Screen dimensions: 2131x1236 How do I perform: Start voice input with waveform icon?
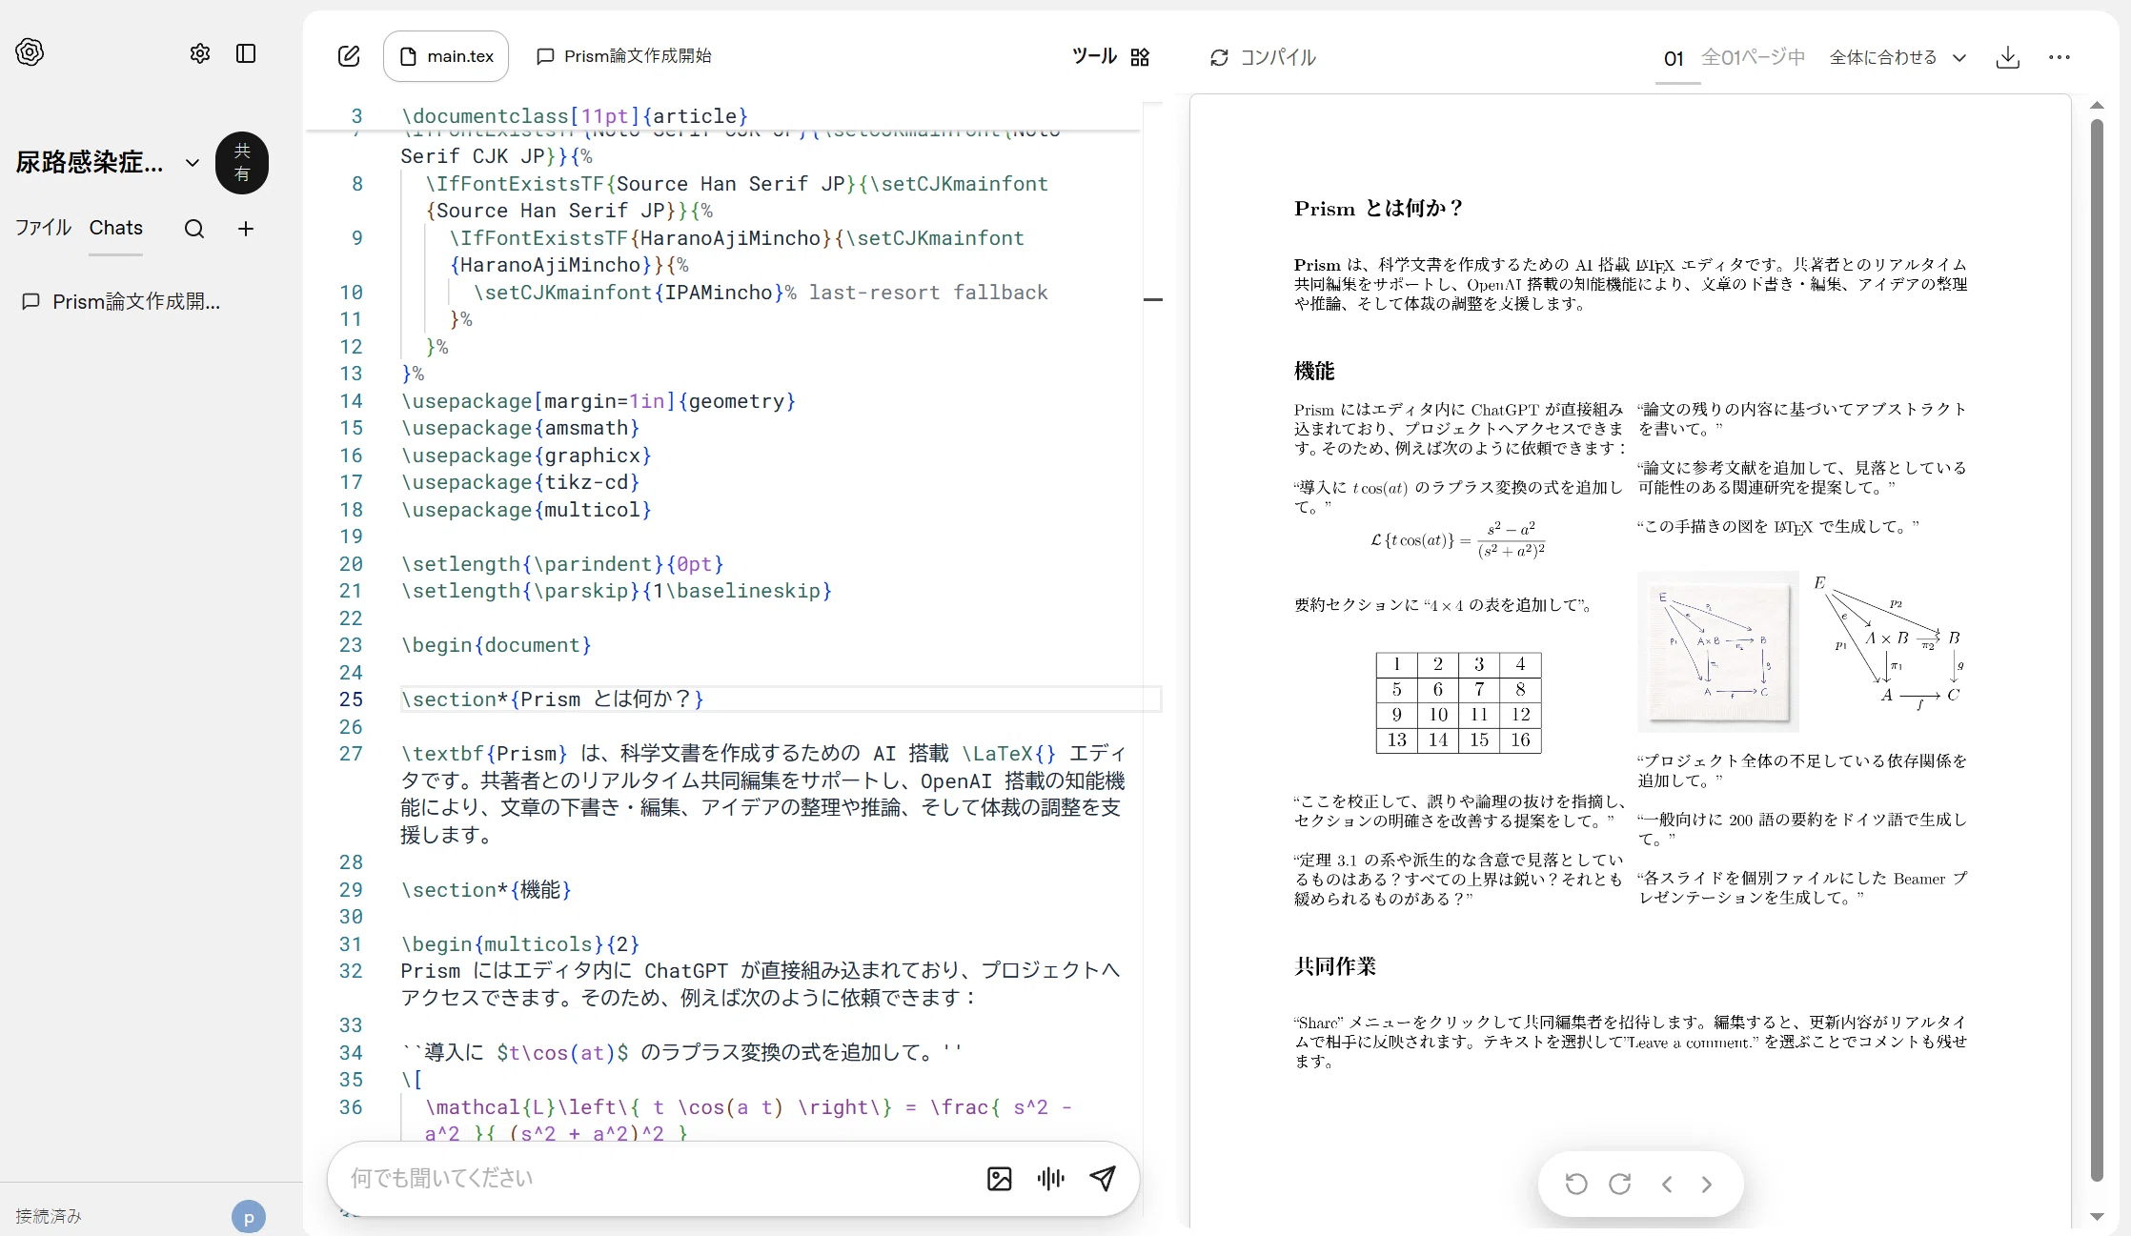1051,1179
